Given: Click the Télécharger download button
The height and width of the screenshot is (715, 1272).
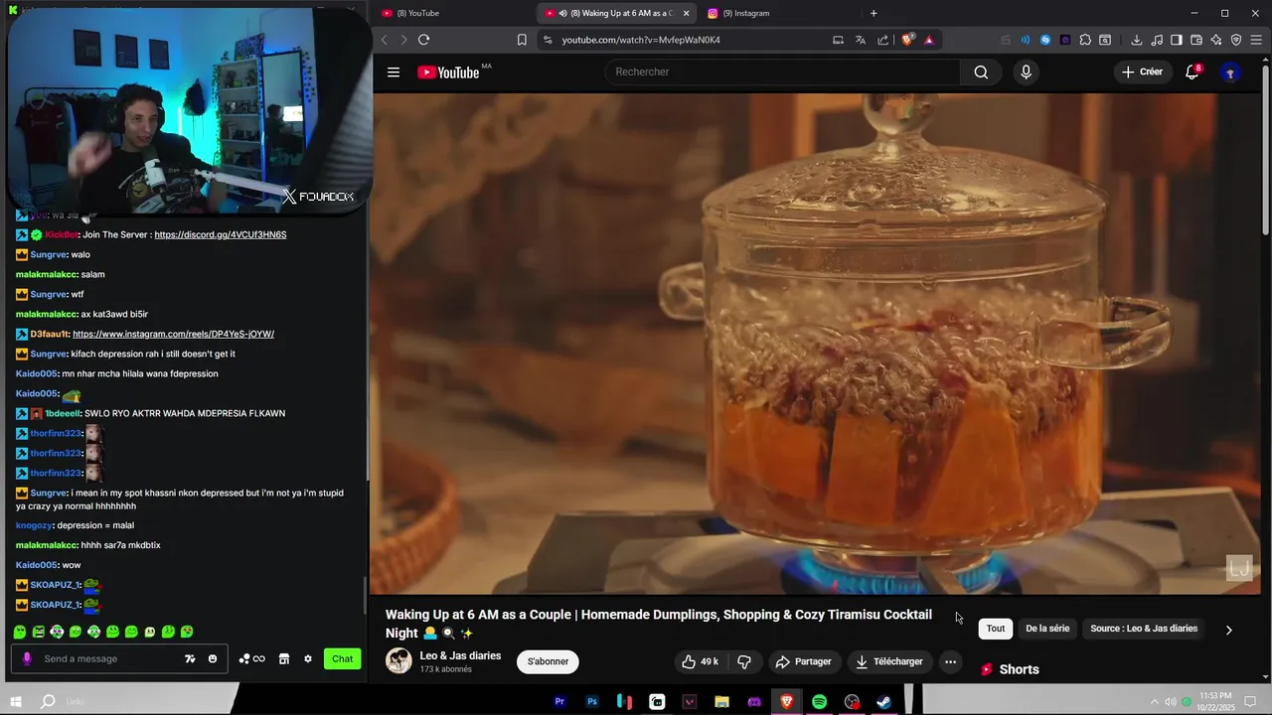Looking at the screenshot, I should click(889, 661).
